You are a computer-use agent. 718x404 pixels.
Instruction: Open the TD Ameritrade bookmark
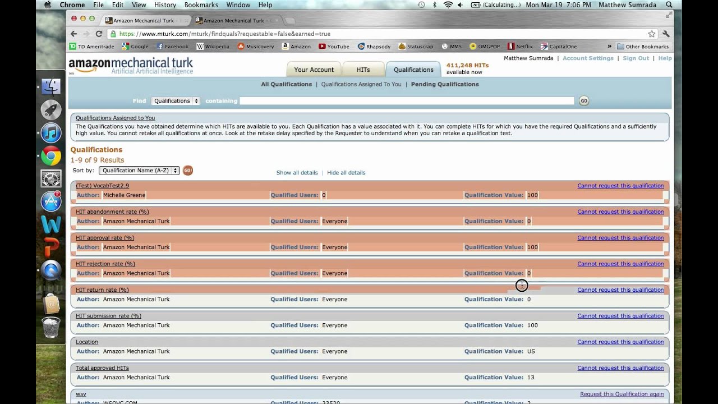click(x=91, y=47)
